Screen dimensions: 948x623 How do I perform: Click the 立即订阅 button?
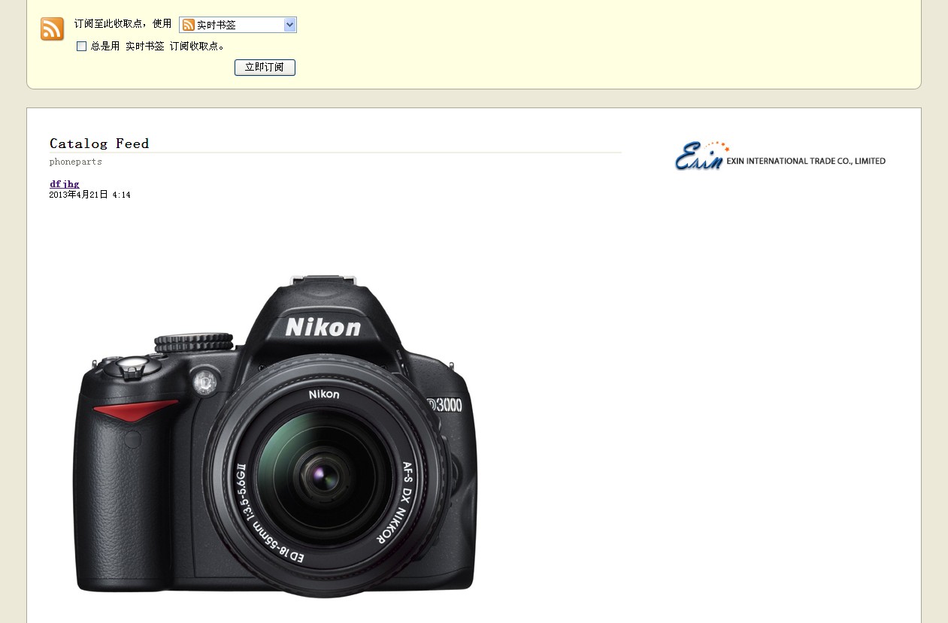[265, 68]
